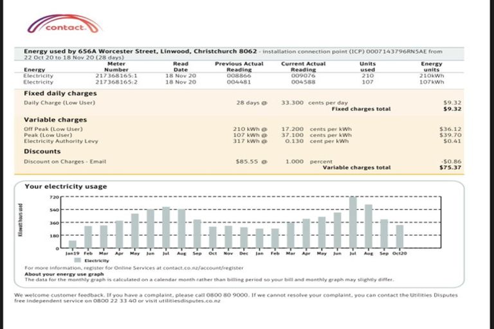Click the Electricity legend swatch below chart
The width and height of the screenshot is (494, 329).
point(78,260)
